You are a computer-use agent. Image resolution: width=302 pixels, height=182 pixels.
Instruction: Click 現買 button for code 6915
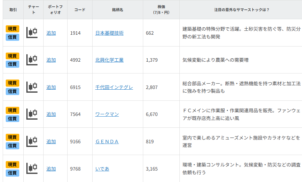pyautogui.click(x=12, y=83)
